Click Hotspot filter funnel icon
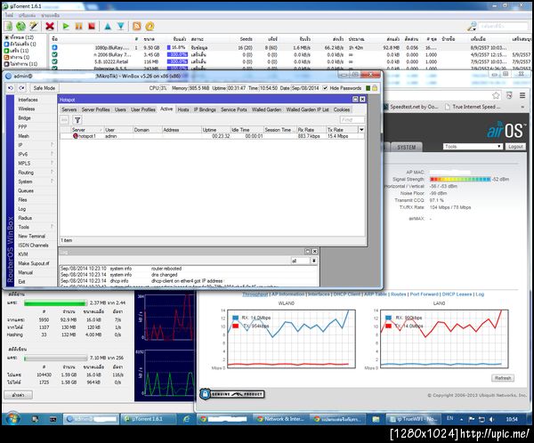534x443 pixels. click(x=77, y=120)
